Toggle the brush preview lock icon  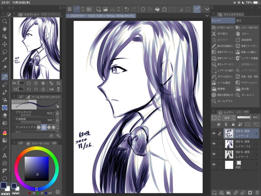(x=57, y=106)
